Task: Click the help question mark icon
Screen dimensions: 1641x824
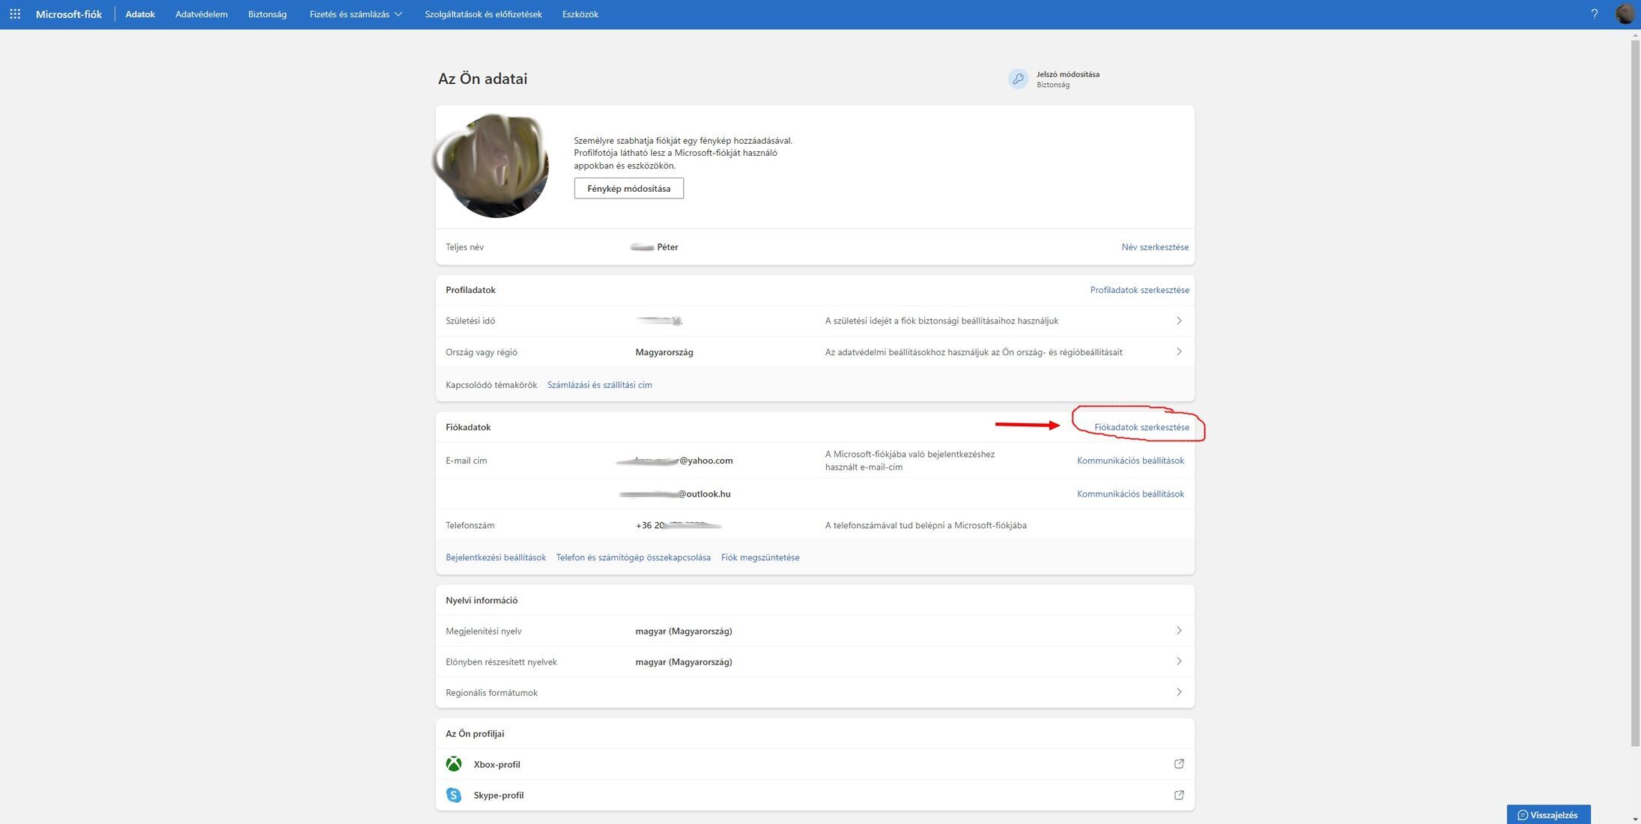Action: click(1595, 14)
